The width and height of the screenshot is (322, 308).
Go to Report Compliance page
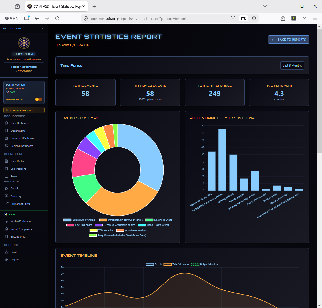click(x=21, y=229)
